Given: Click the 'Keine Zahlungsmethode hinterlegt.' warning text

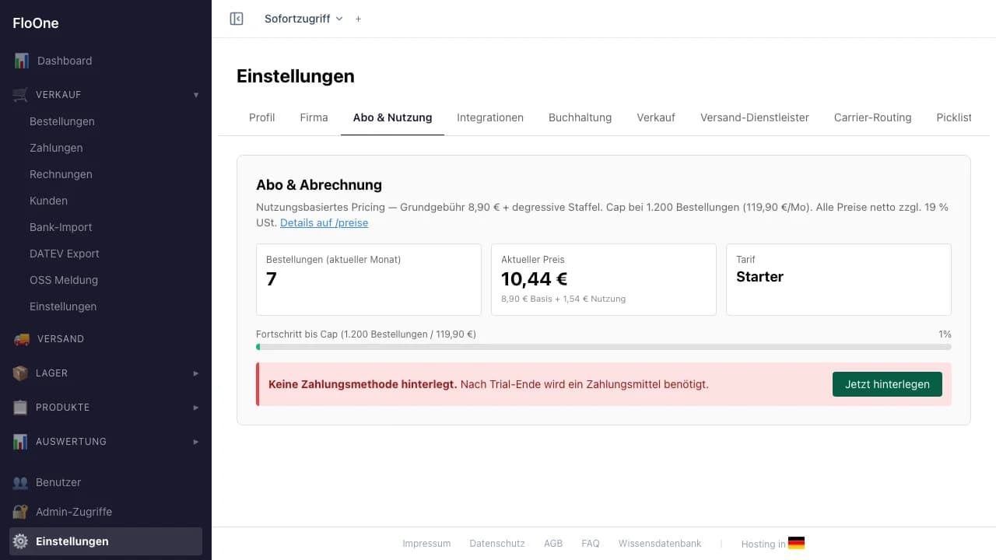Looking at the screenshot, I should [x=363, y=384].
